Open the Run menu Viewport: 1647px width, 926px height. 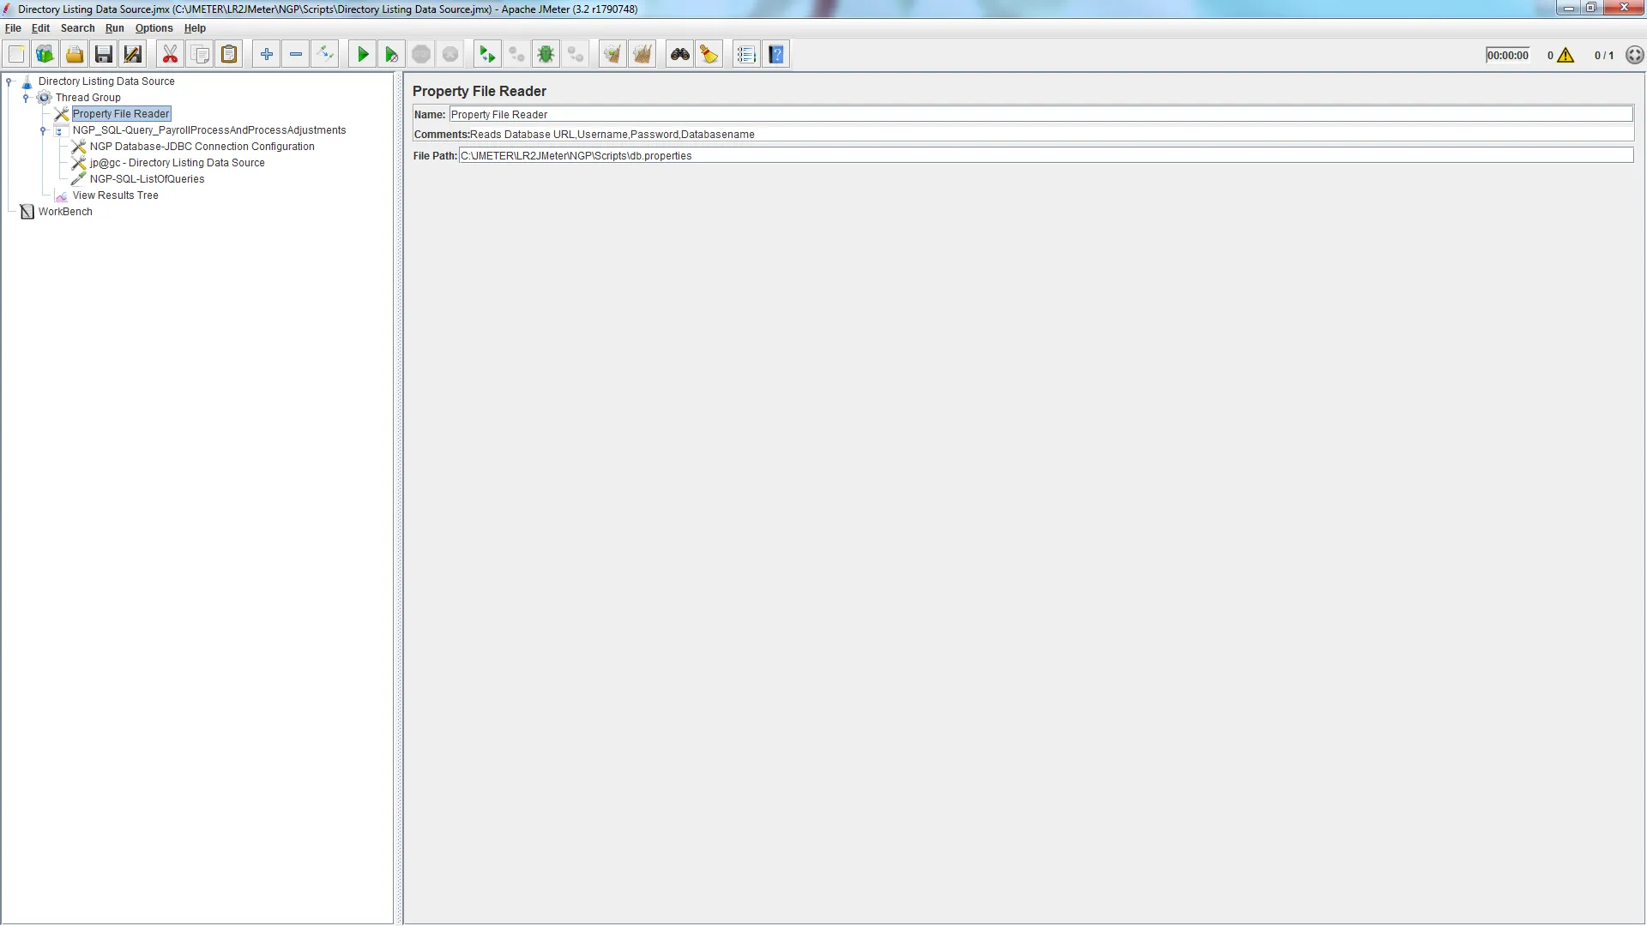point(114,28)
